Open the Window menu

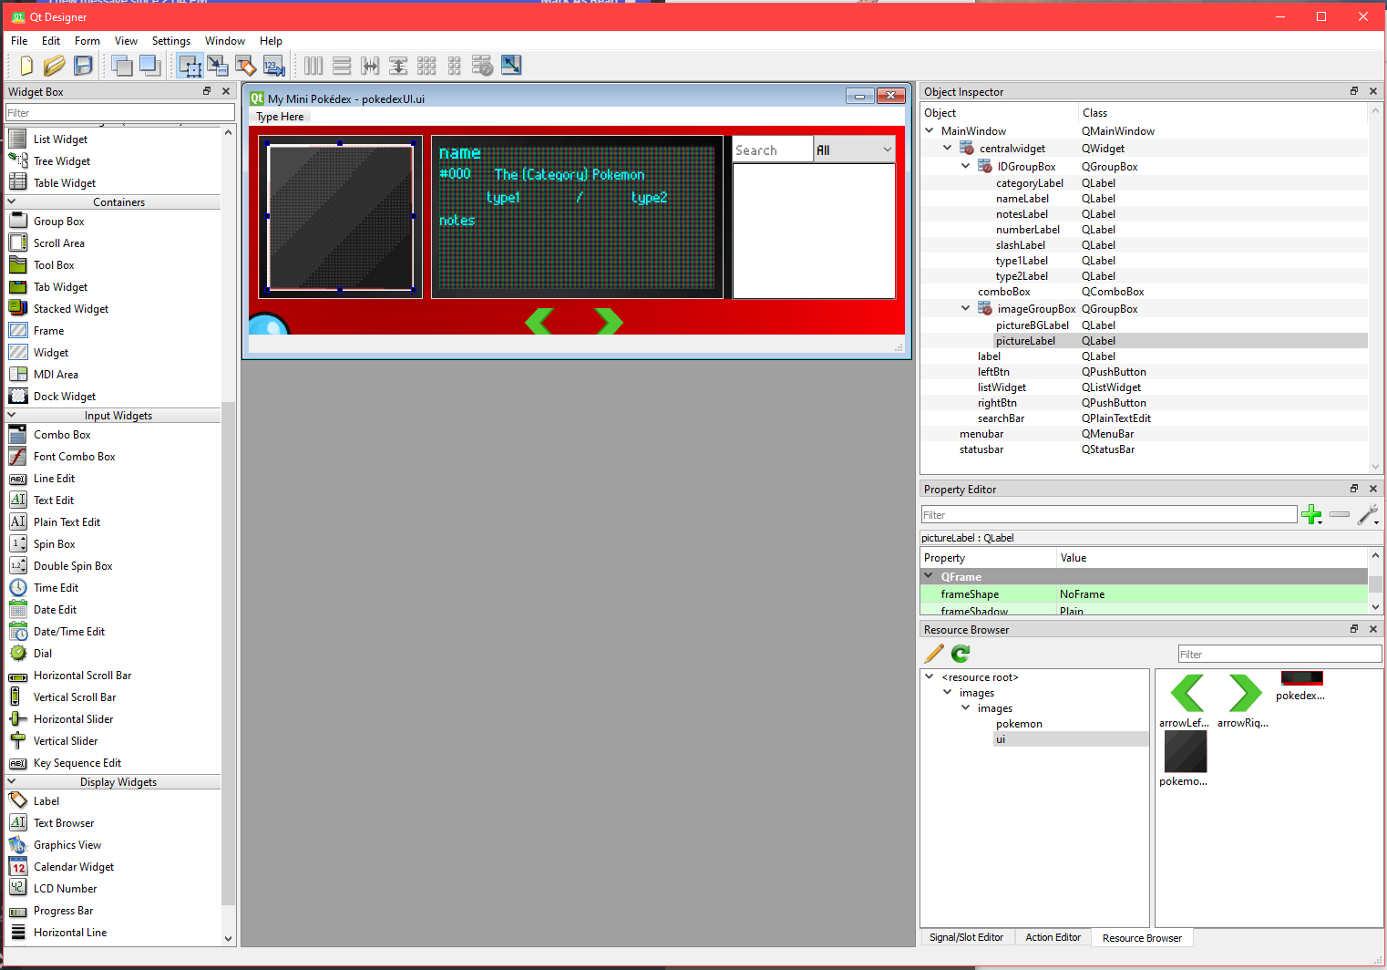[225, 41]
